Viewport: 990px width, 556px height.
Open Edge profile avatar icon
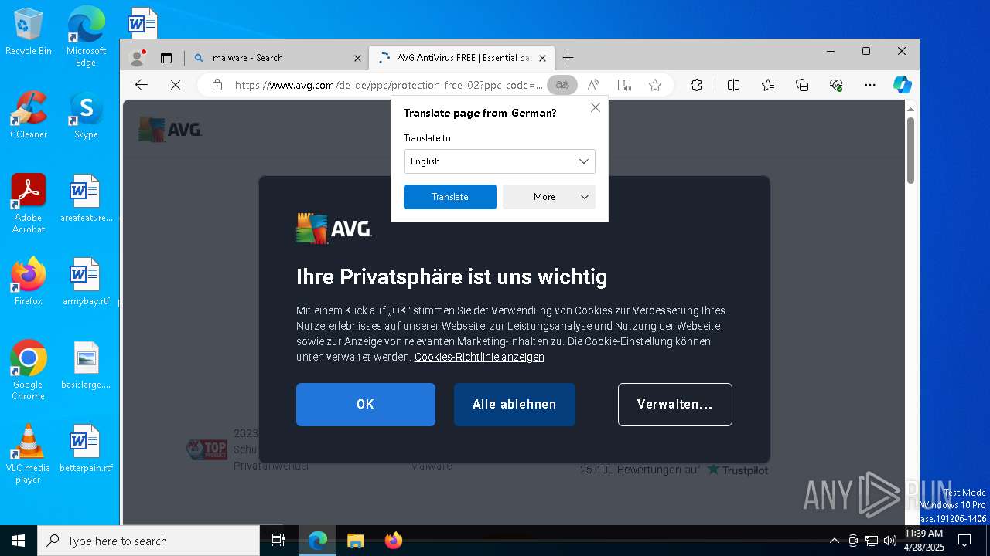[x=138, y=58]
